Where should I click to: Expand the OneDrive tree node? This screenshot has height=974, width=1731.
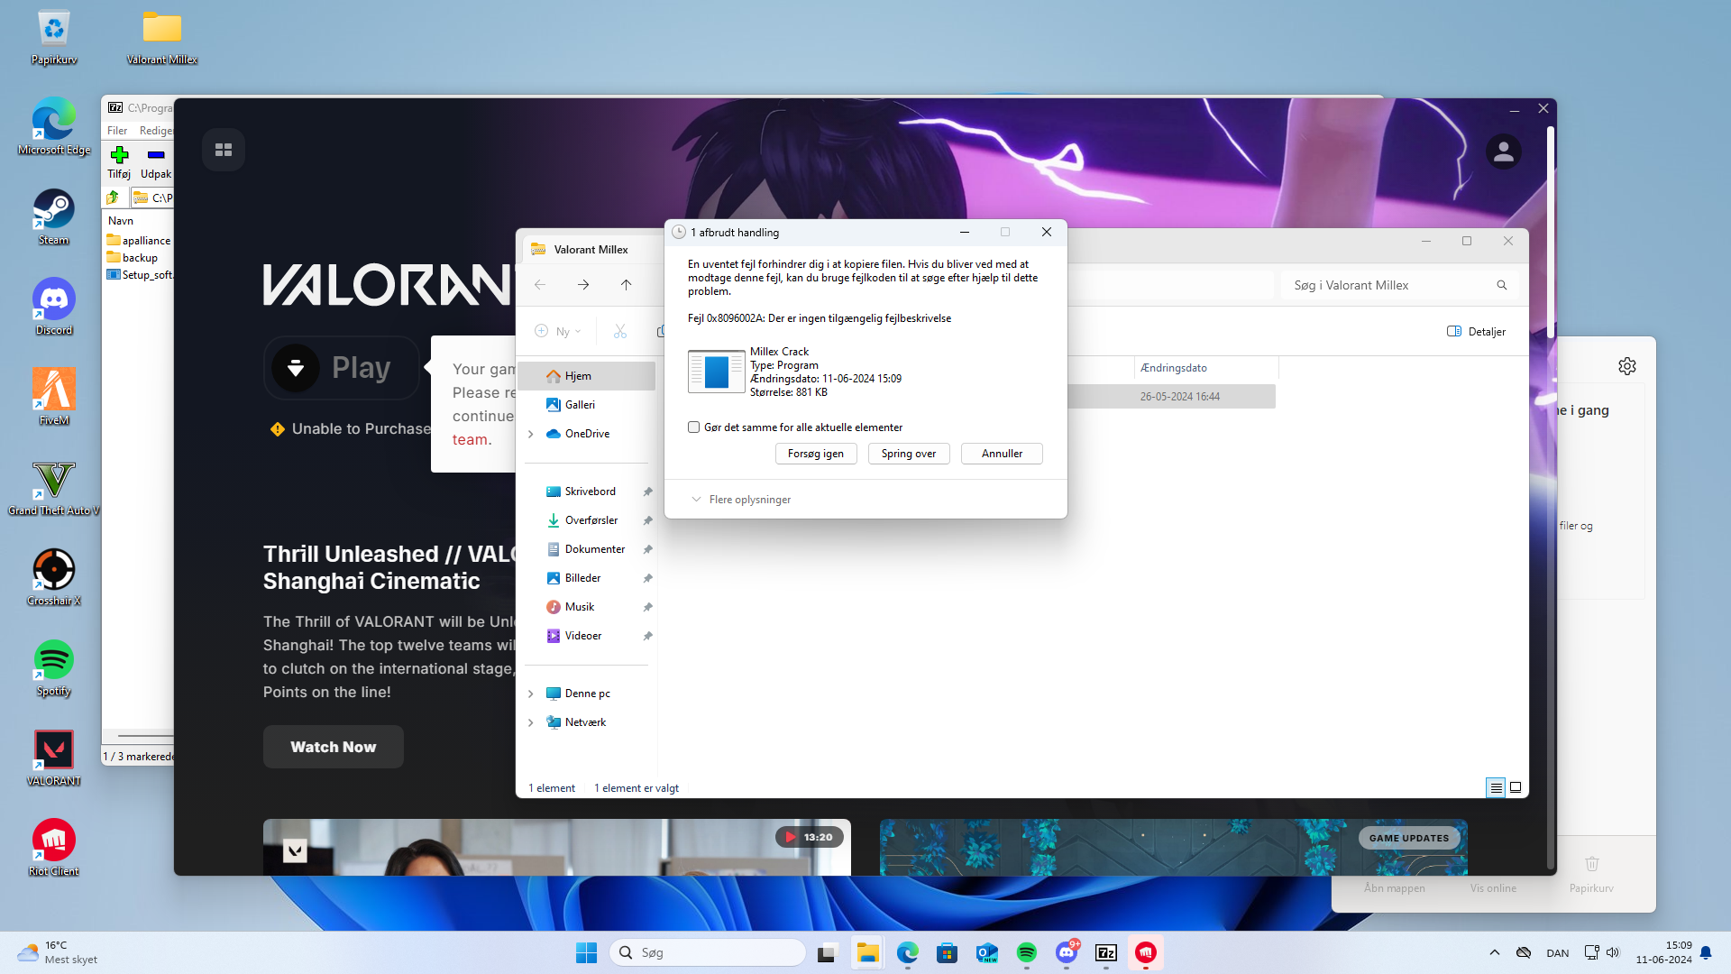click(531, 434)
